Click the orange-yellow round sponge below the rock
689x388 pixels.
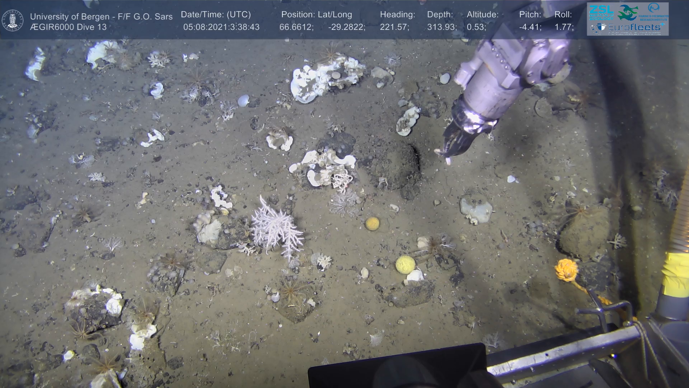372,223
